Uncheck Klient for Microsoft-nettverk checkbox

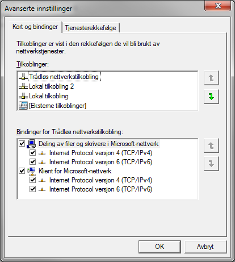tap(22, 170)
